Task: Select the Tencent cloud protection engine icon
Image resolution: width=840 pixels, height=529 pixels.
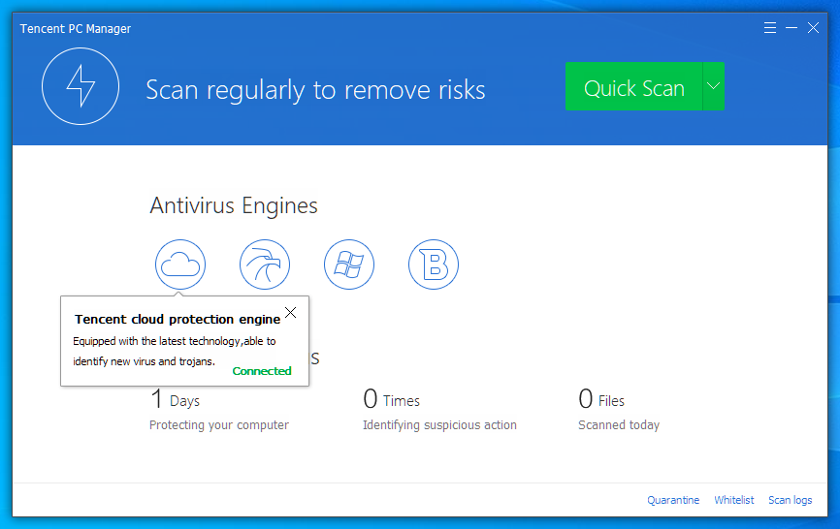Action: [x=180, y=264]
